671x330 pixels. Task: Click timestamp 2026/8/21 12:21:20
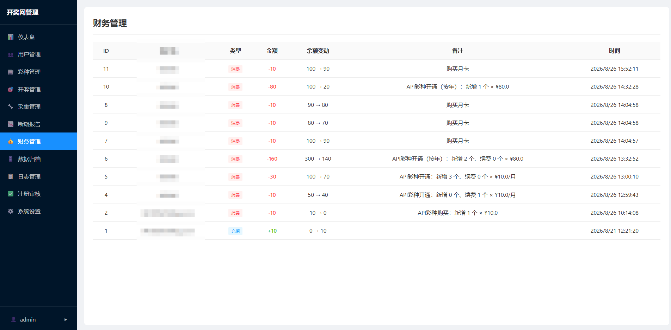coord(615,231)
